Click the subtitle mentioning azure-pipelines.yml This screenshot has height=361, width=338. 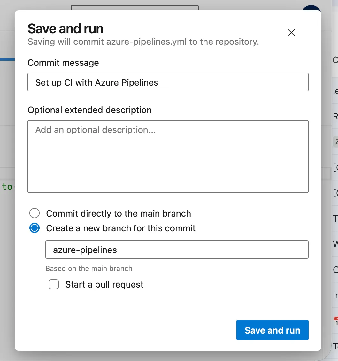coord(143,42)
